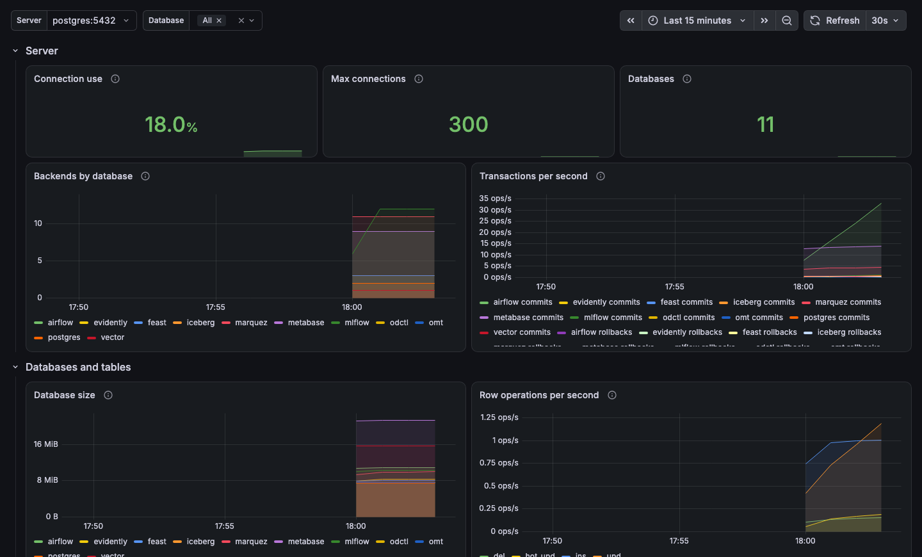Toggle postgres commits in Transactions legend

(836, 318)
